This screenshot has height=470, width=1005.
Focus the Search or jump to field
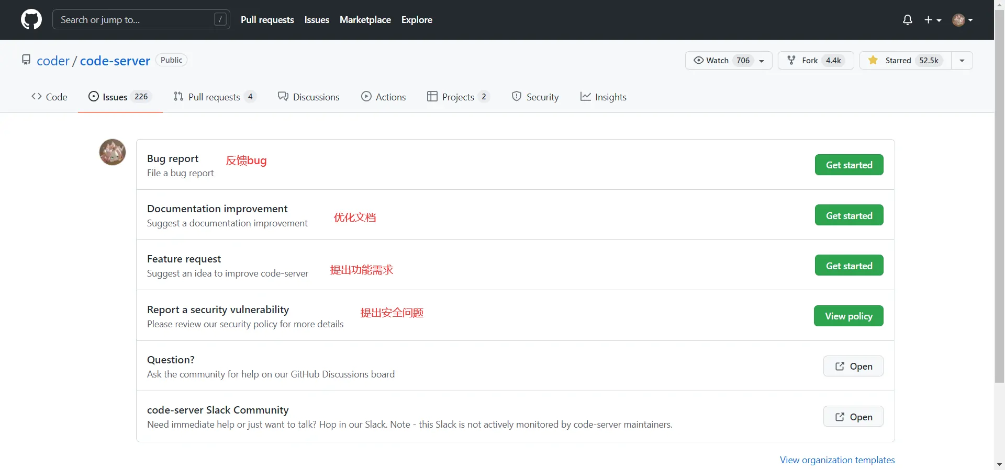point(141,20)
